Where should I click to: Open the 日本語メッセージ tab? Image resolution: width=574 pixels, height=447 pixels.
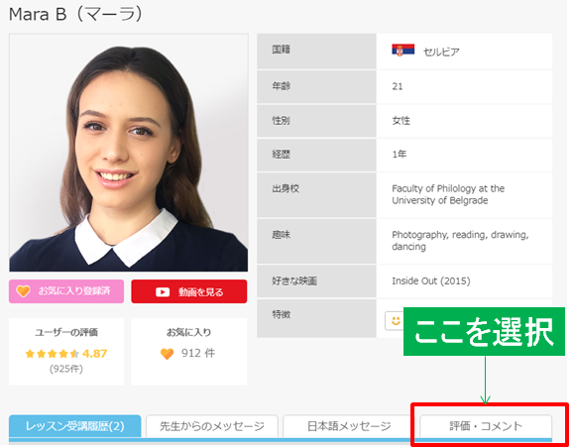tap(349, 426)
